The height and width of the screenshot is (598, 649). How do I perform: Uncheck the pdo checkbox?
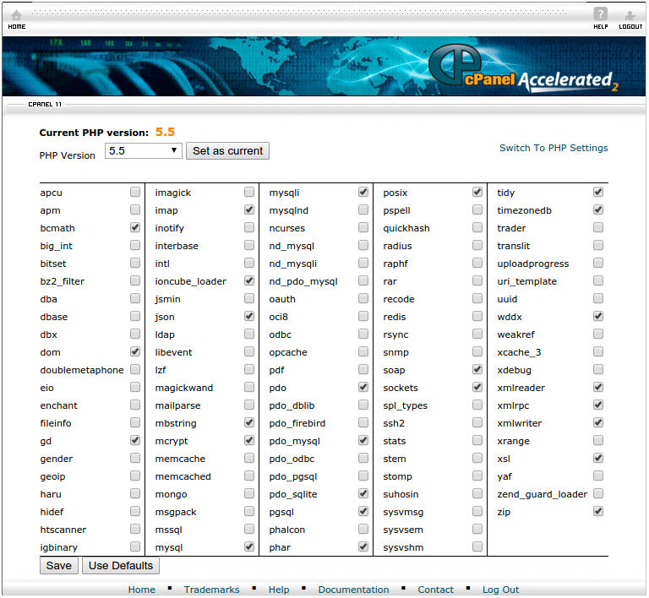pos(363,387)
